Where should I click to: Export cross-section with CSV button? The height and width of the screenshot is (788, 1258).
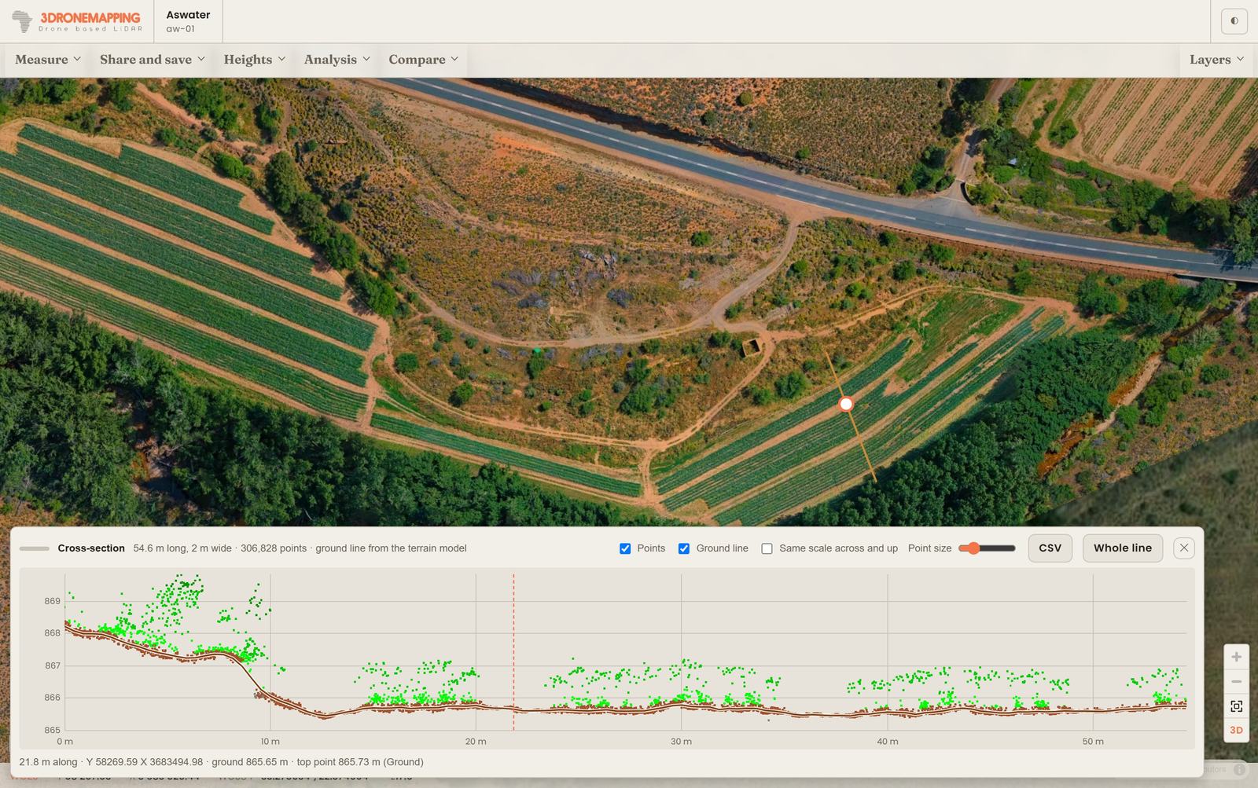[x=1050, y=548]
